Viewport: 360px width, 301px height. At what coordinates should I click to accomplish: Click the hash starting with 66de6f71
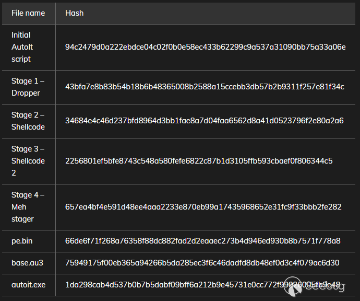tap(202, 241)
